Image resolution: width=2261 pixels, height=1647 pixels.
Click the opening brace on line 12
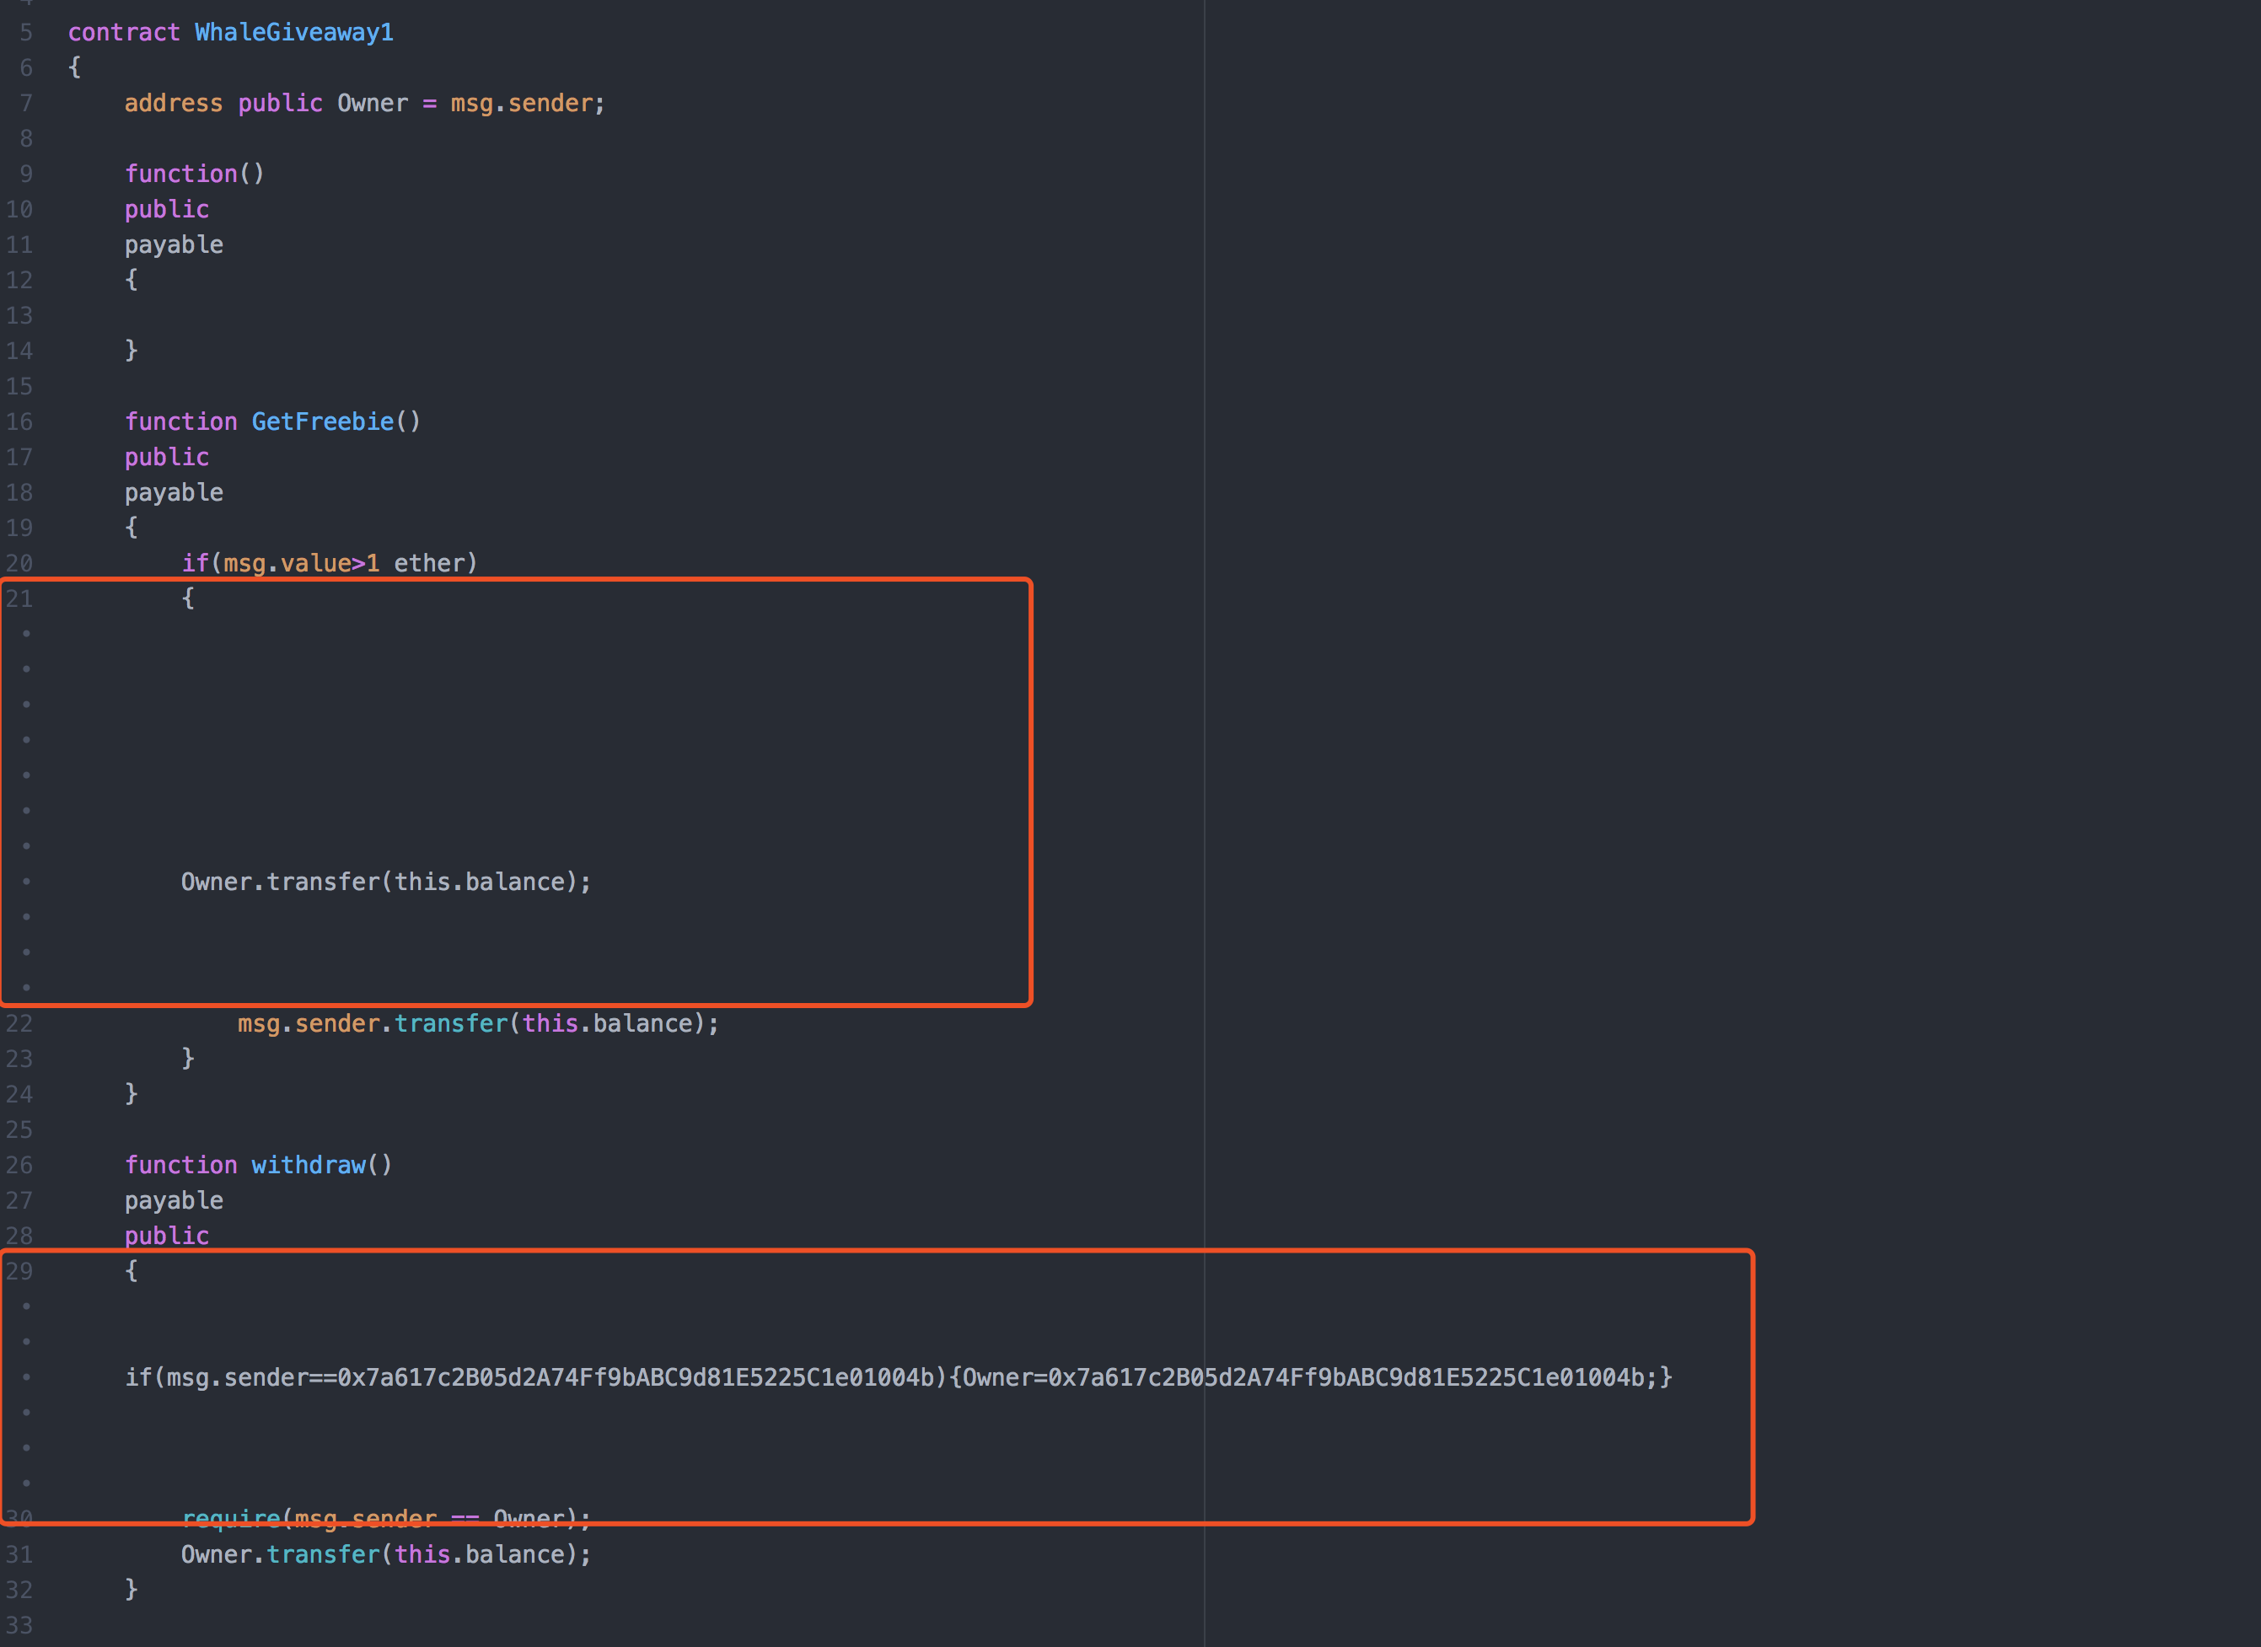tap(131, 280)
